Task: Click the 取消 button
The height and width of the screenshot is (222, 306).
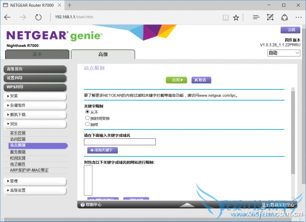Action: (201, 80)
